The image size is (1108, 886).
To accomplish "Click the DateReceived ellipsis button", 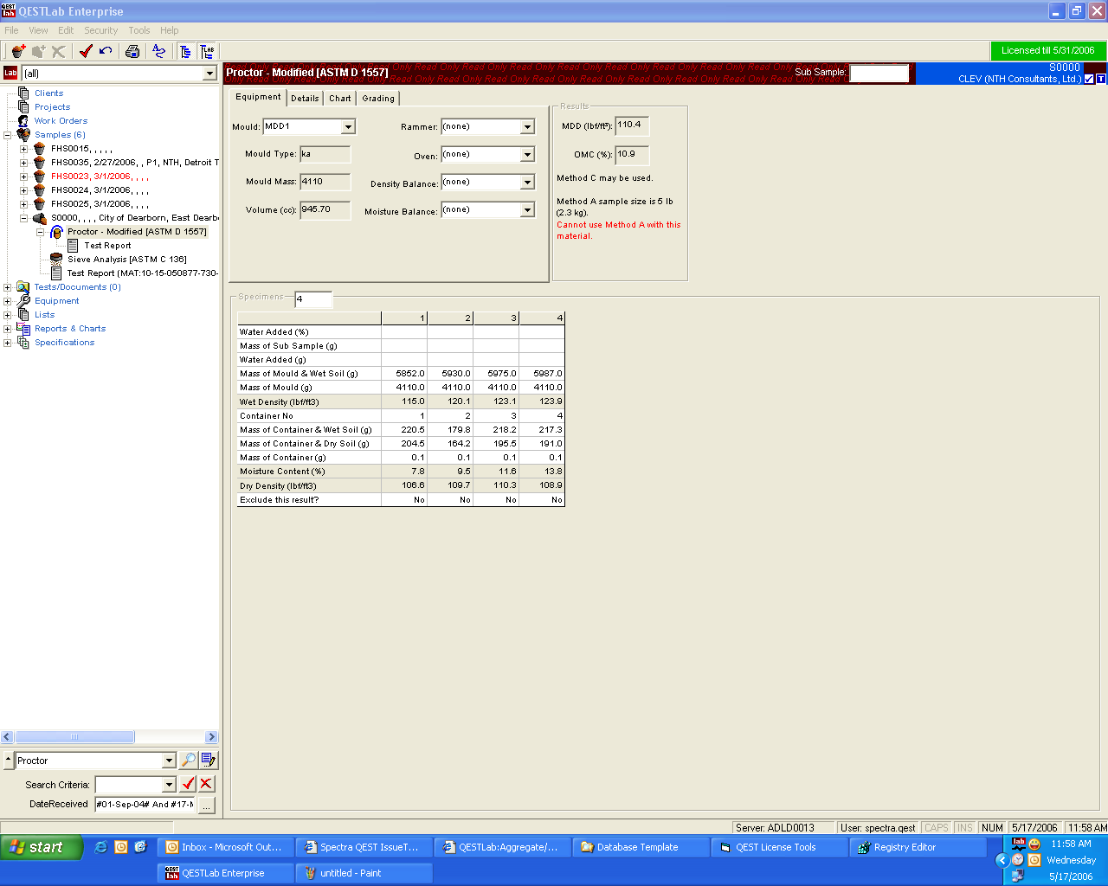I will (207, 805).
